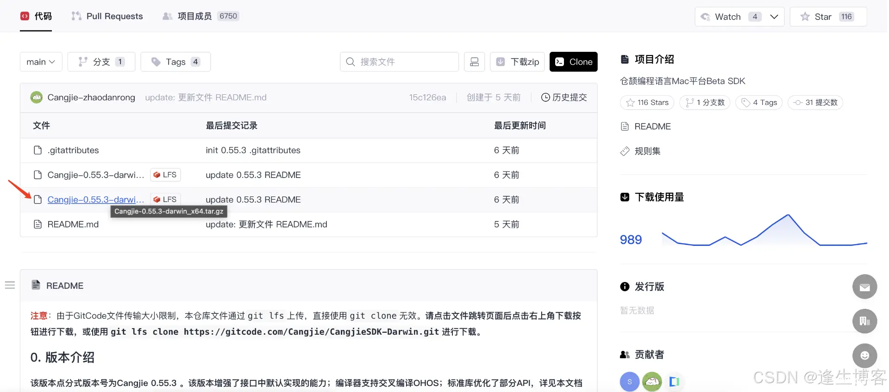Open the purple S contributor avatar
889x392 pixels.
[630, 382]
